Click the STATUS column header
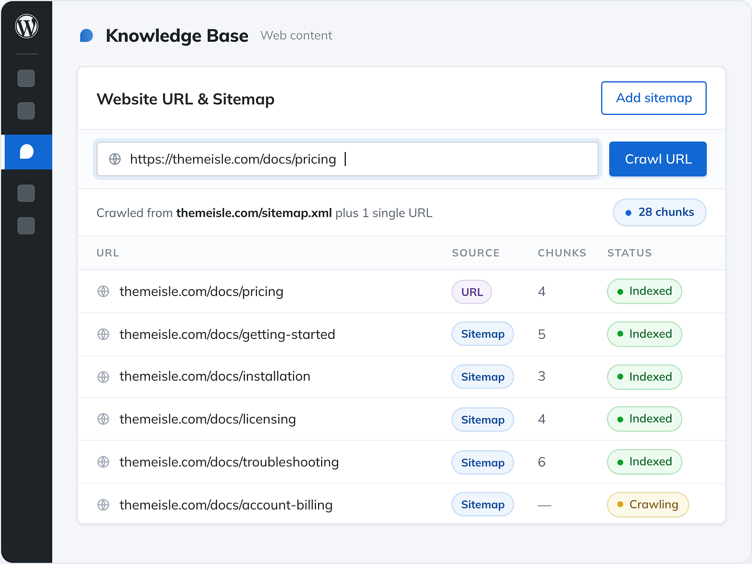752x564 pixels. [629, 253]
